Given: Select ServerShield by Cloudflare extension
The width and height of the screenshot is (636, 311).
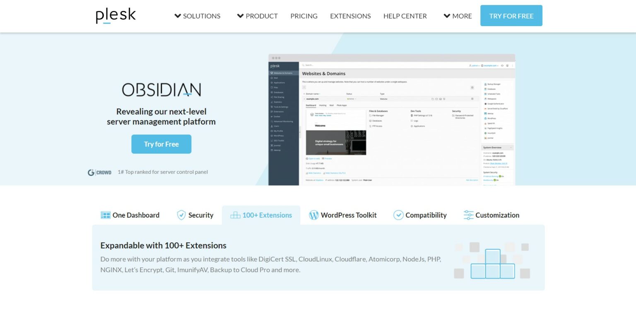Looking at the screenshot, I should coord(496,108).
